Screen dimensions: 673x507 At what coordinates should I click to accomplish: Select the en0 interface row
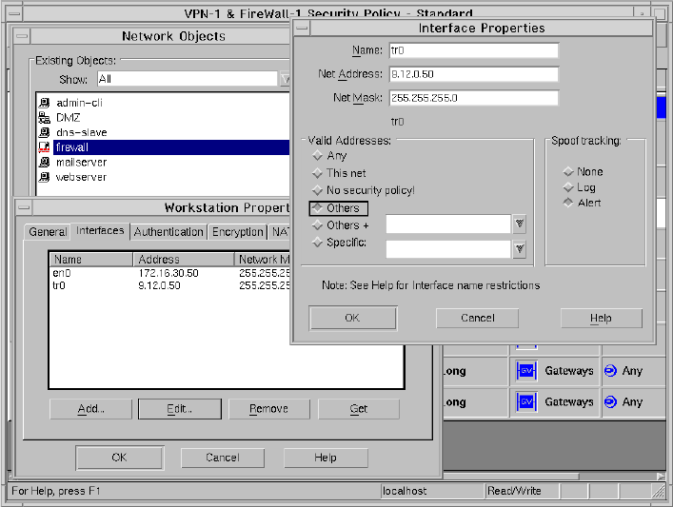[x=170, y=273]
